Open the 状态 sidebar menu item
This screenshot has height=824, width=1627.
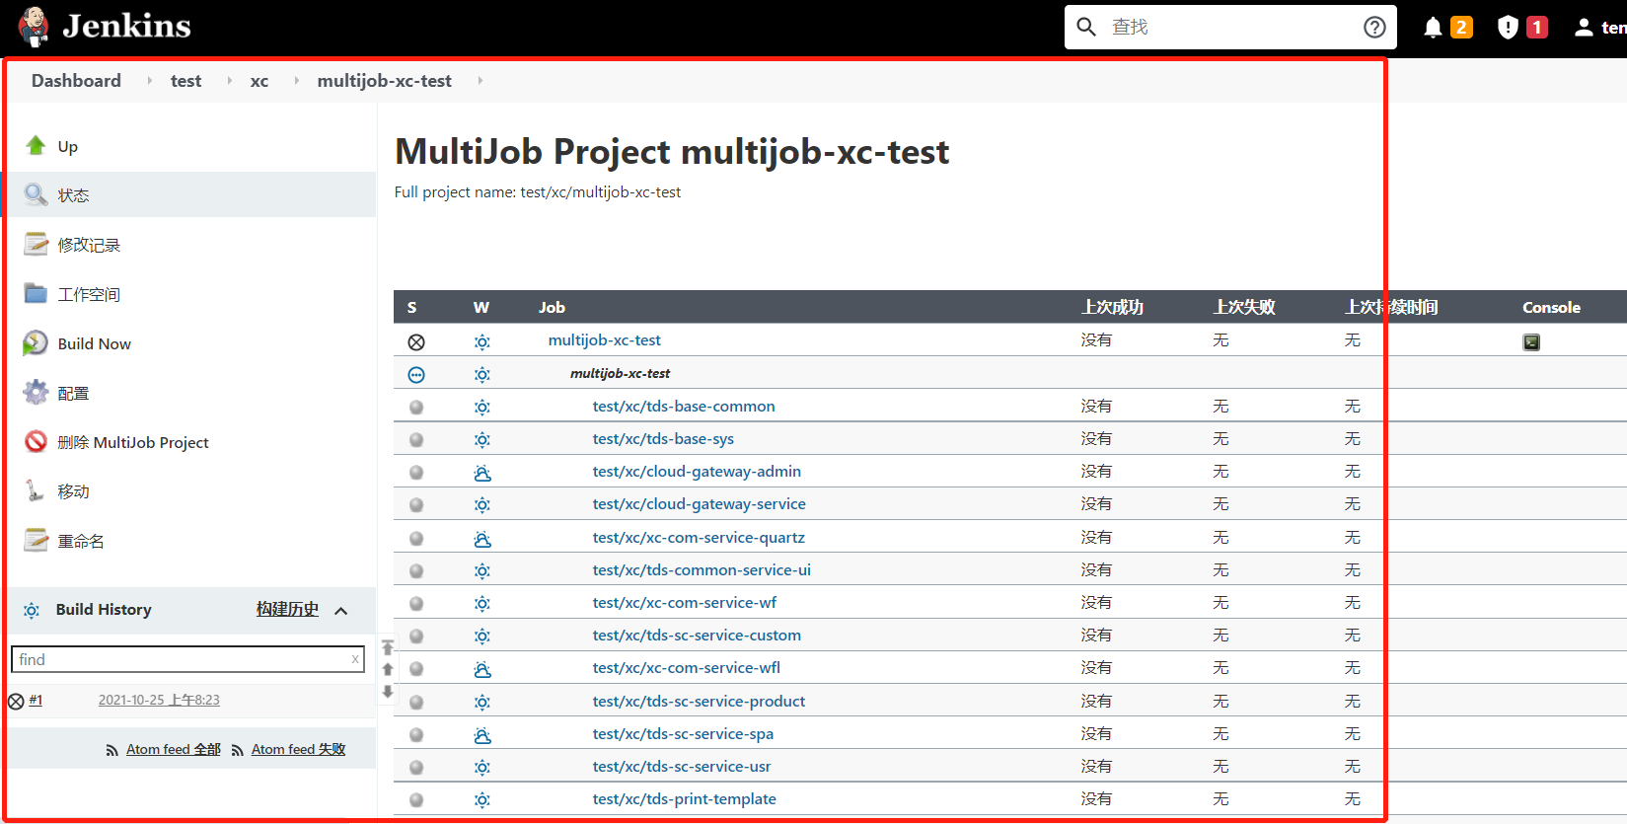coord(189,195)
